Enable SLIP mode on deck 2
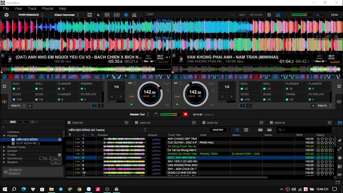343x193 pixels. point(211,84)
